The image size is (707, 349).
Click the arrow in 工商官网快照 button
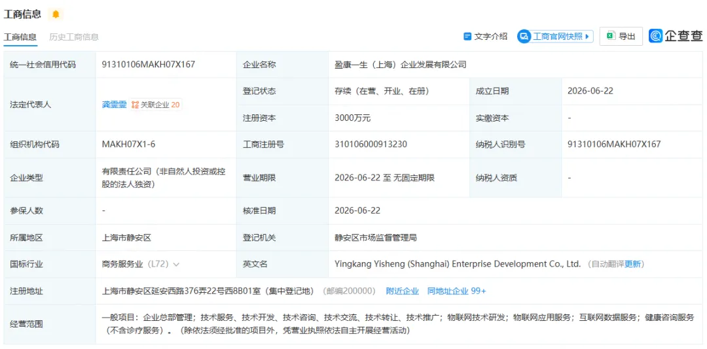[587, 37]
